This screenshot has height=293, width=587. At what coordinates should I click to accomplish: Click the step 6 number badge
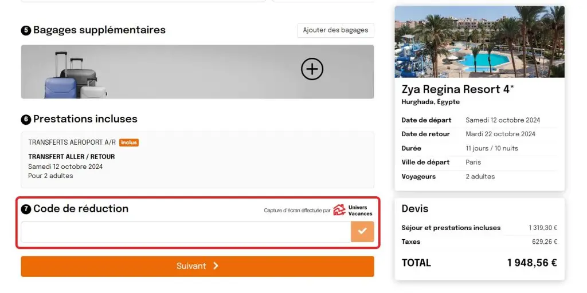point(26,120)
